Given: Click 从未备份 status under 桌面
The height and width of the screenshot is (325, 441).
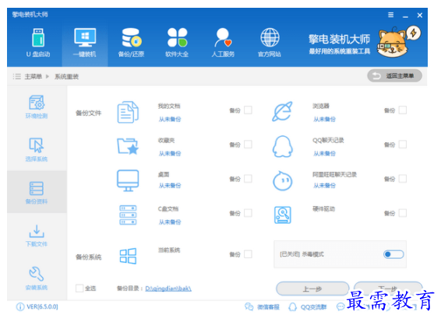Looking at the screenshot, I should [x=170, y=186].
